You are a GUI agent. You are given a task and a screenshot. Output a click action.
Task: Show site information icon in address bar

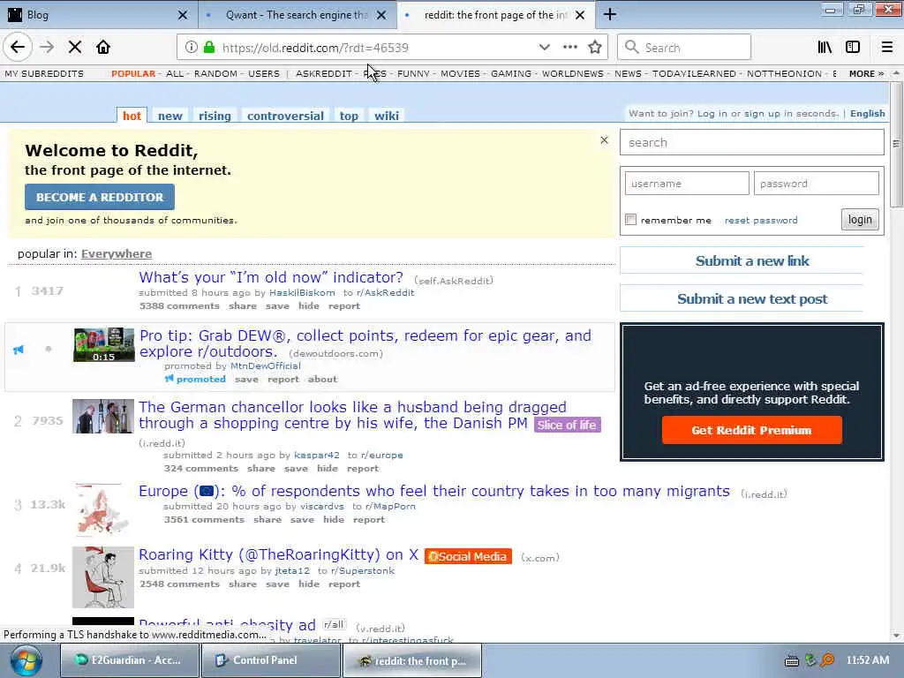(x=191, y=48)
